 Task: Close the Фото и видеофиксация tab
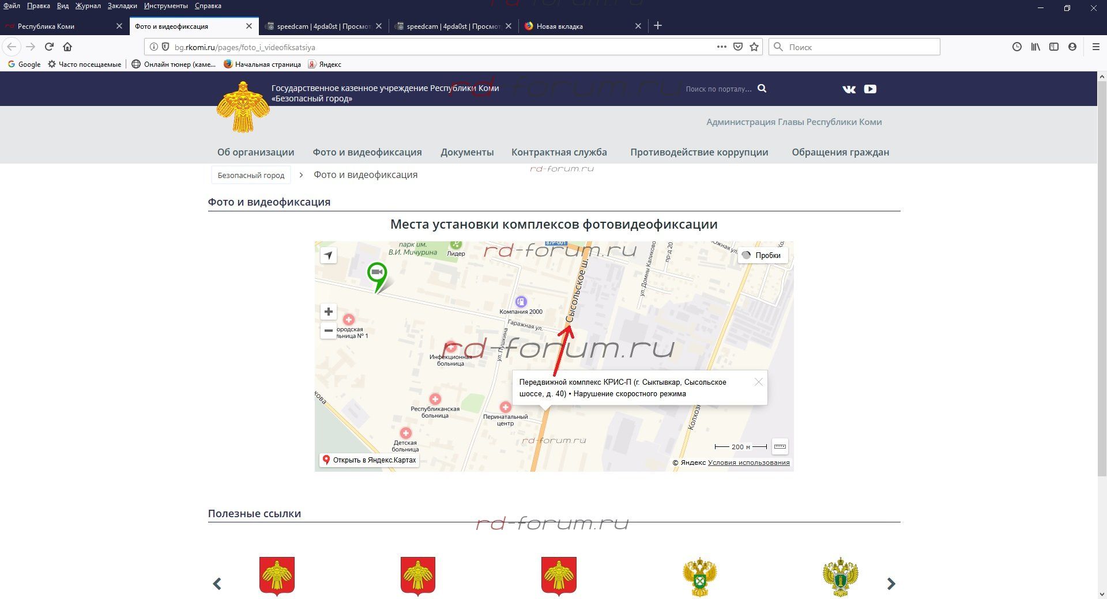click(249, 26)
